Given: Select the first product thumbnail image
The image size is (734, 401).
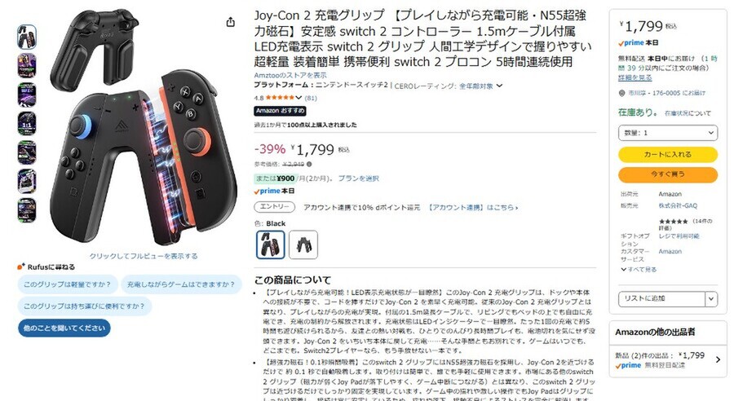Looking at the screenshot, I should tap(27, 37).
